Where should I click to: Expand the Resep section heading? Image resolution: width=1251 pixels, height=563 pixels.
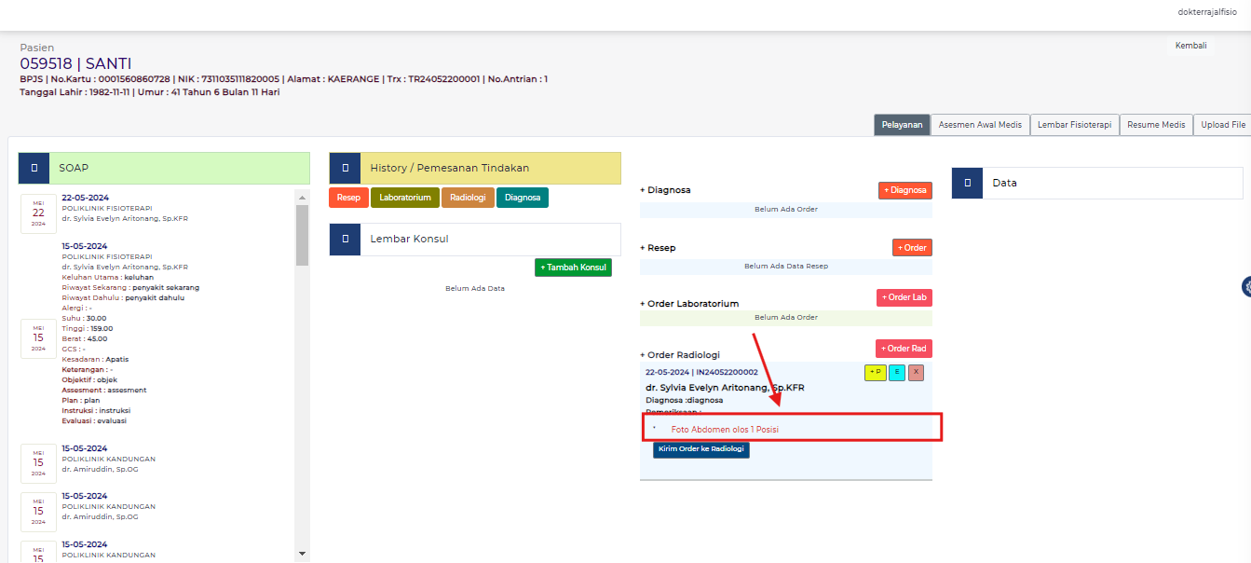pyautogui.click(x=658, y=248)
